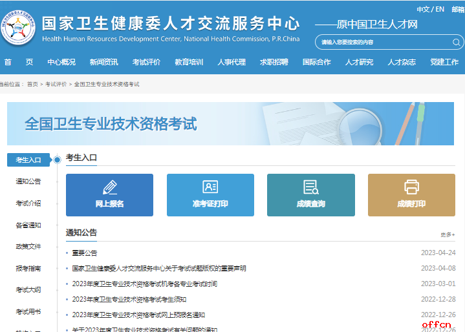Click the exam title banner image
The height and width of the screenshot is (332, 465).
(230, 123)
